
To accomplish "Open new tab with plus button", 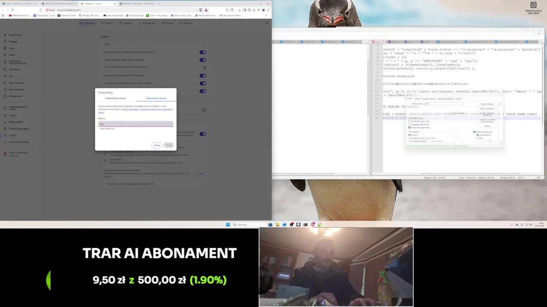I will pos(160,3).
